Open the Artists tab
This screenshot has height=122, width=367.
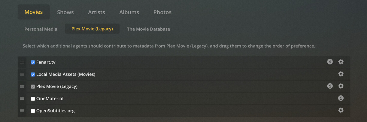point(96,12)
